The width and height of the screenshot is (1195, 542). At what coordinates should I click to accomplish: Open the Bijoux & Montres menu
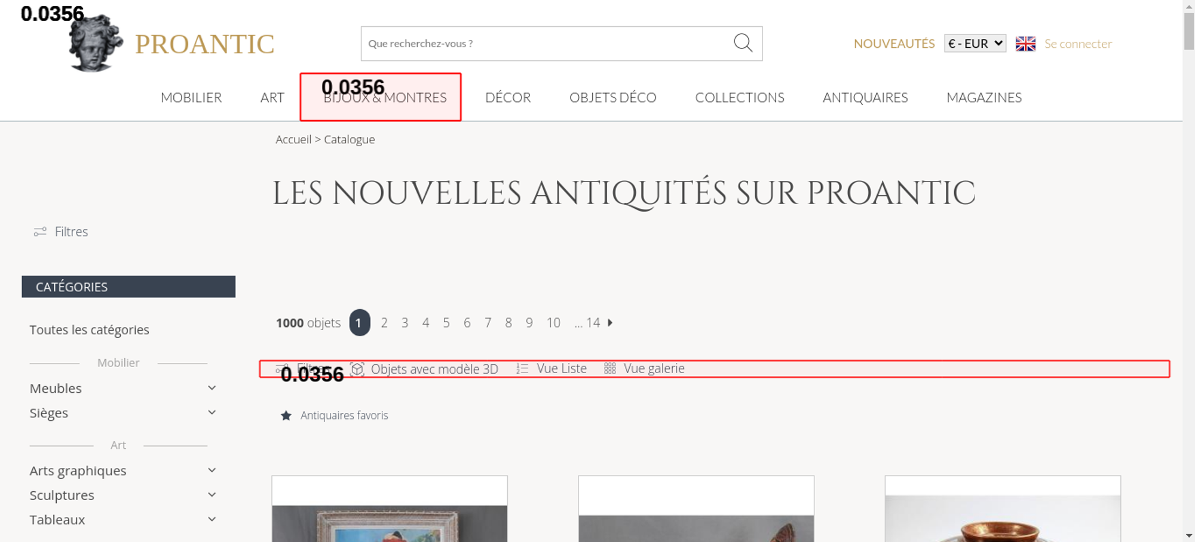[x=385, y=98]
